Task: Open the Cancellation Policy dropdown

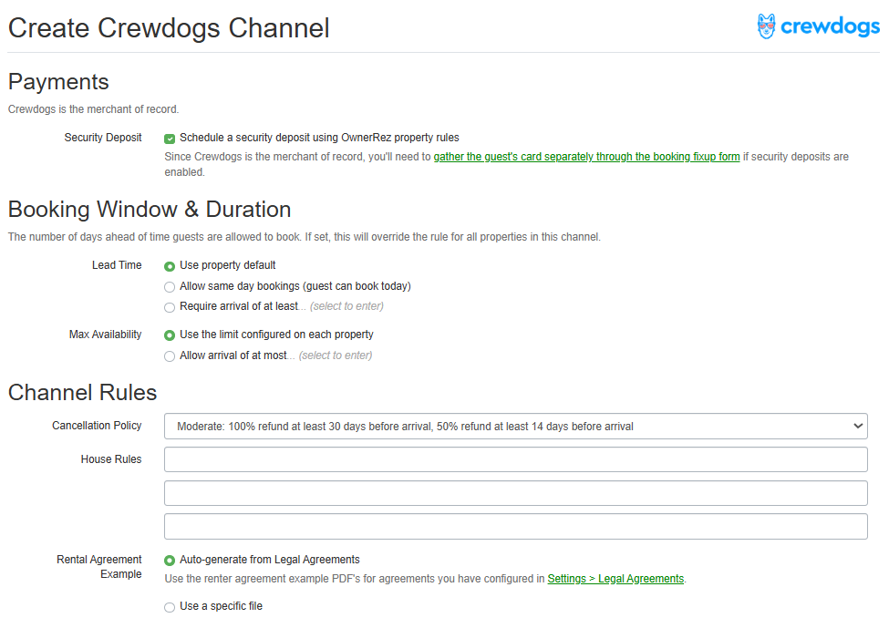Action: pos(516,427)
